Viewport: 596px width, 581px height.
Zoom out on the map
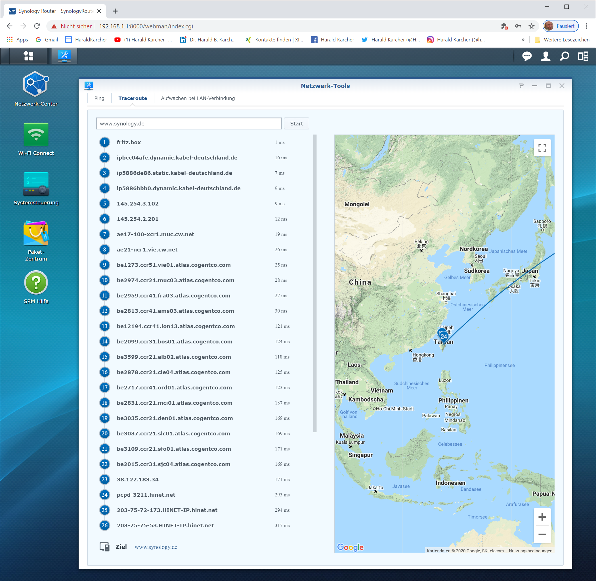542,534
